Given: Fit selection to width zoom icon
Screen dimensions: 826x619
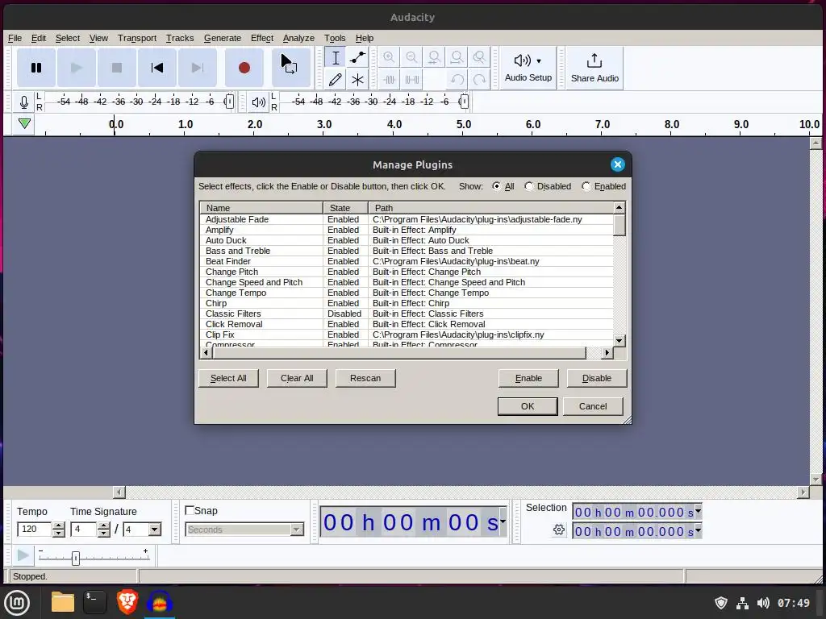Looking at the screenshot, I should click(434, 57).
